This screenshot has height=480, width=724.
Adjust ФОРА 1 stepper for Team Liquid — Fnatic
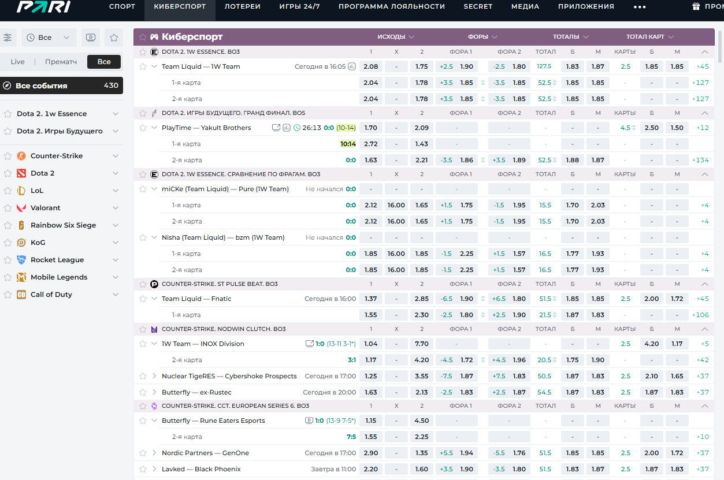pyautogui.click(x=483, y=299)
